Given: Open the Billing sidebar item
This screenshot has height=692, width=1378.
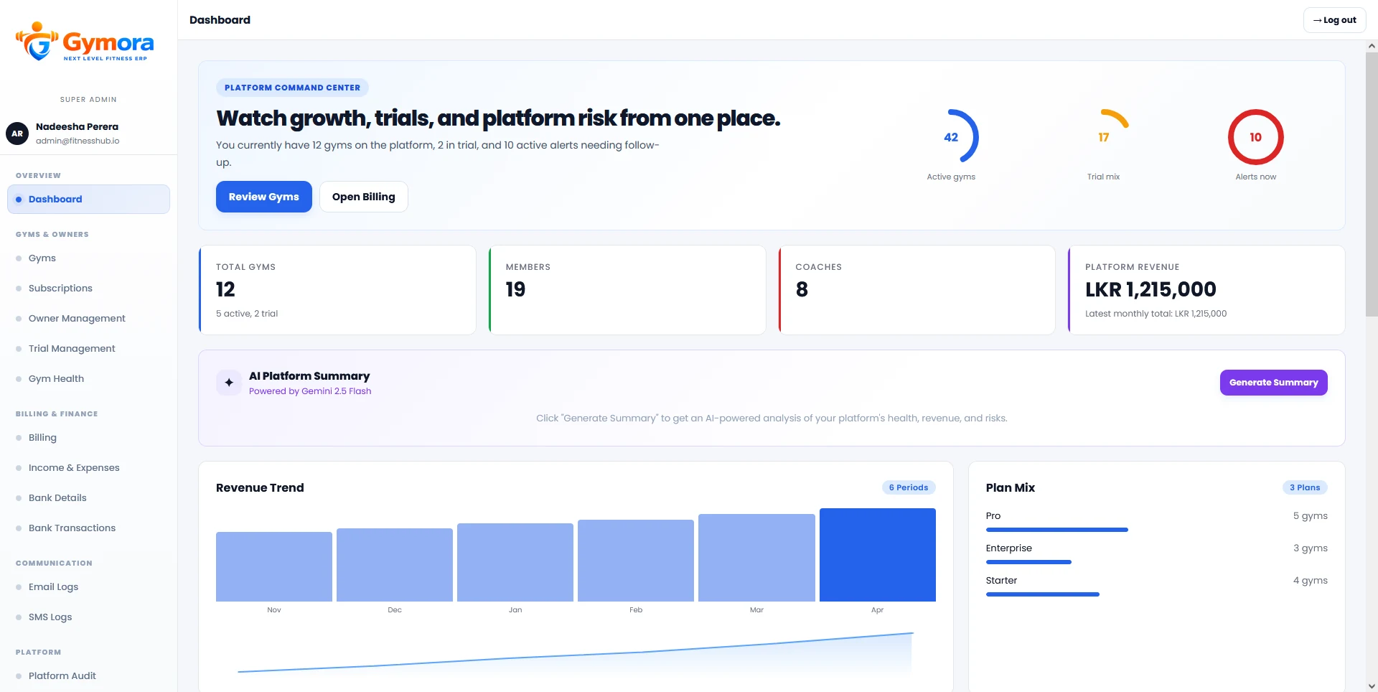Looking at the screenshot, I should click(x=88, y=437).
